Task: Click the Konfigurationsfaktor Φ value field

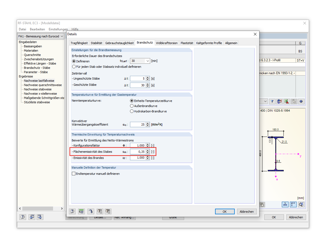Action: 138,145
